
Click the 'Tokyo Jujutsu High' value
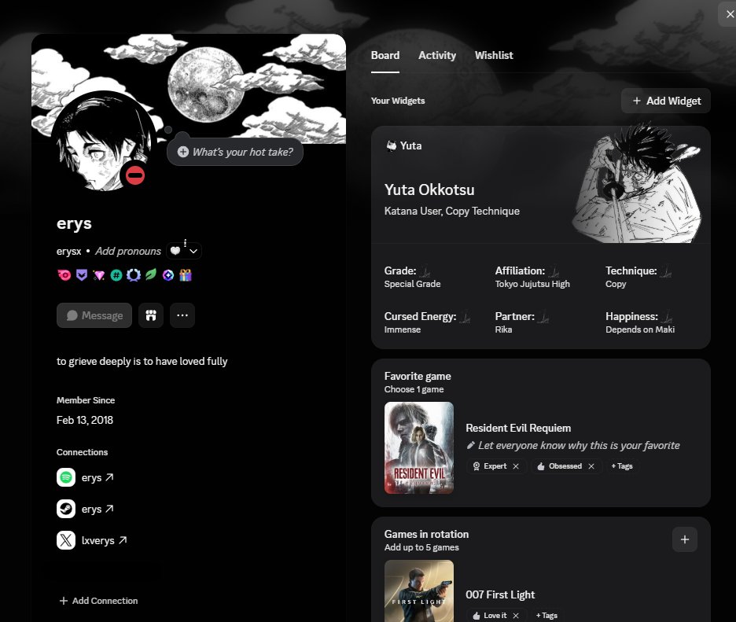tap(532, 284)
